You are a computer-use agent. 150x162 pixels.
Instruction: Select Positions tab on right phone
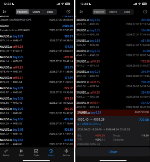pos(99,12)
